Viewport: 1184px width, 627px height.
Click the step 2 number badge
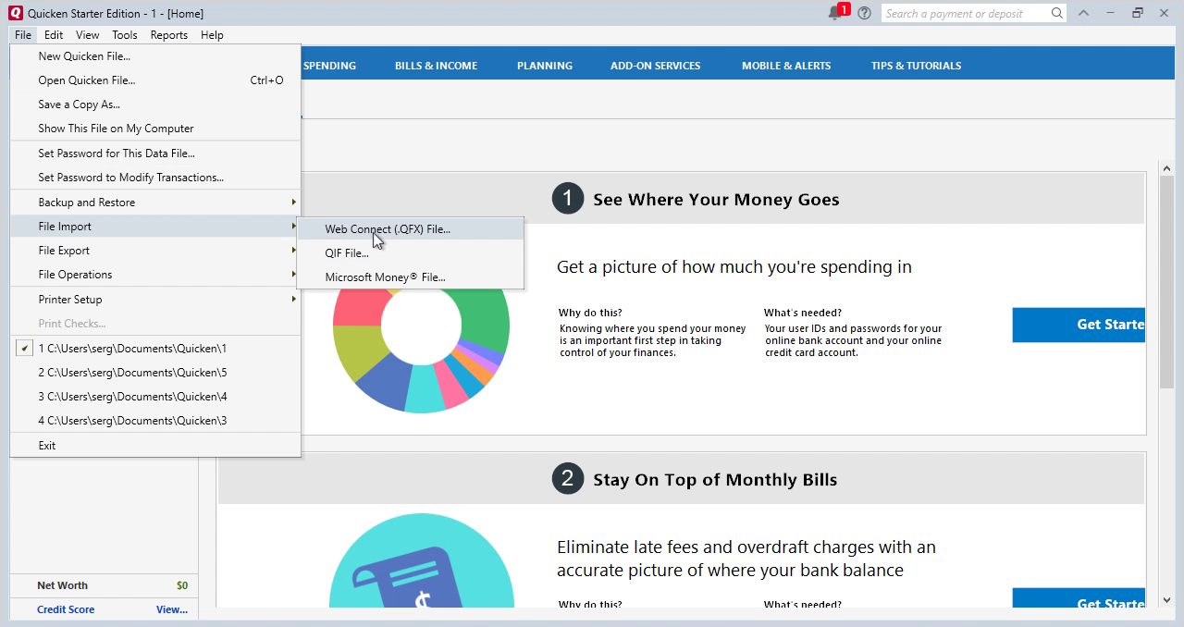[x=568, y=479]
